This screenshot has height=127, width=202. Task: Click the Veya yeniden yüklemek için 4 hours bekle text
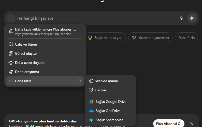43,34
